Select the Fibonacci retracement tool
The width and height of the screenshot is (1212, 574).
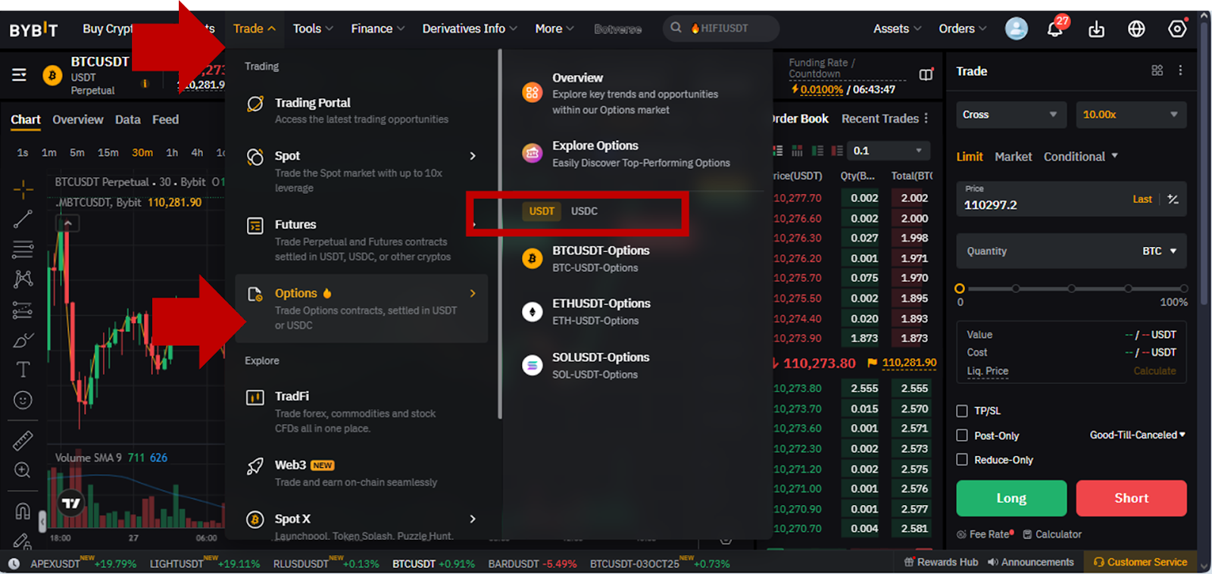point(23,249)
